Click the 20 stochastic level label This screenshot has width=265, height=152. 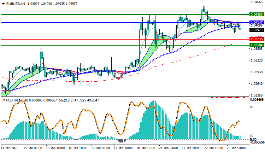pos(252,135)
